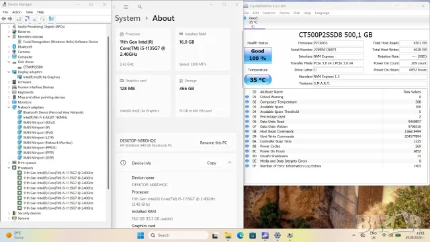Open the Action menu in Device Manager

(x=17, y=12)
